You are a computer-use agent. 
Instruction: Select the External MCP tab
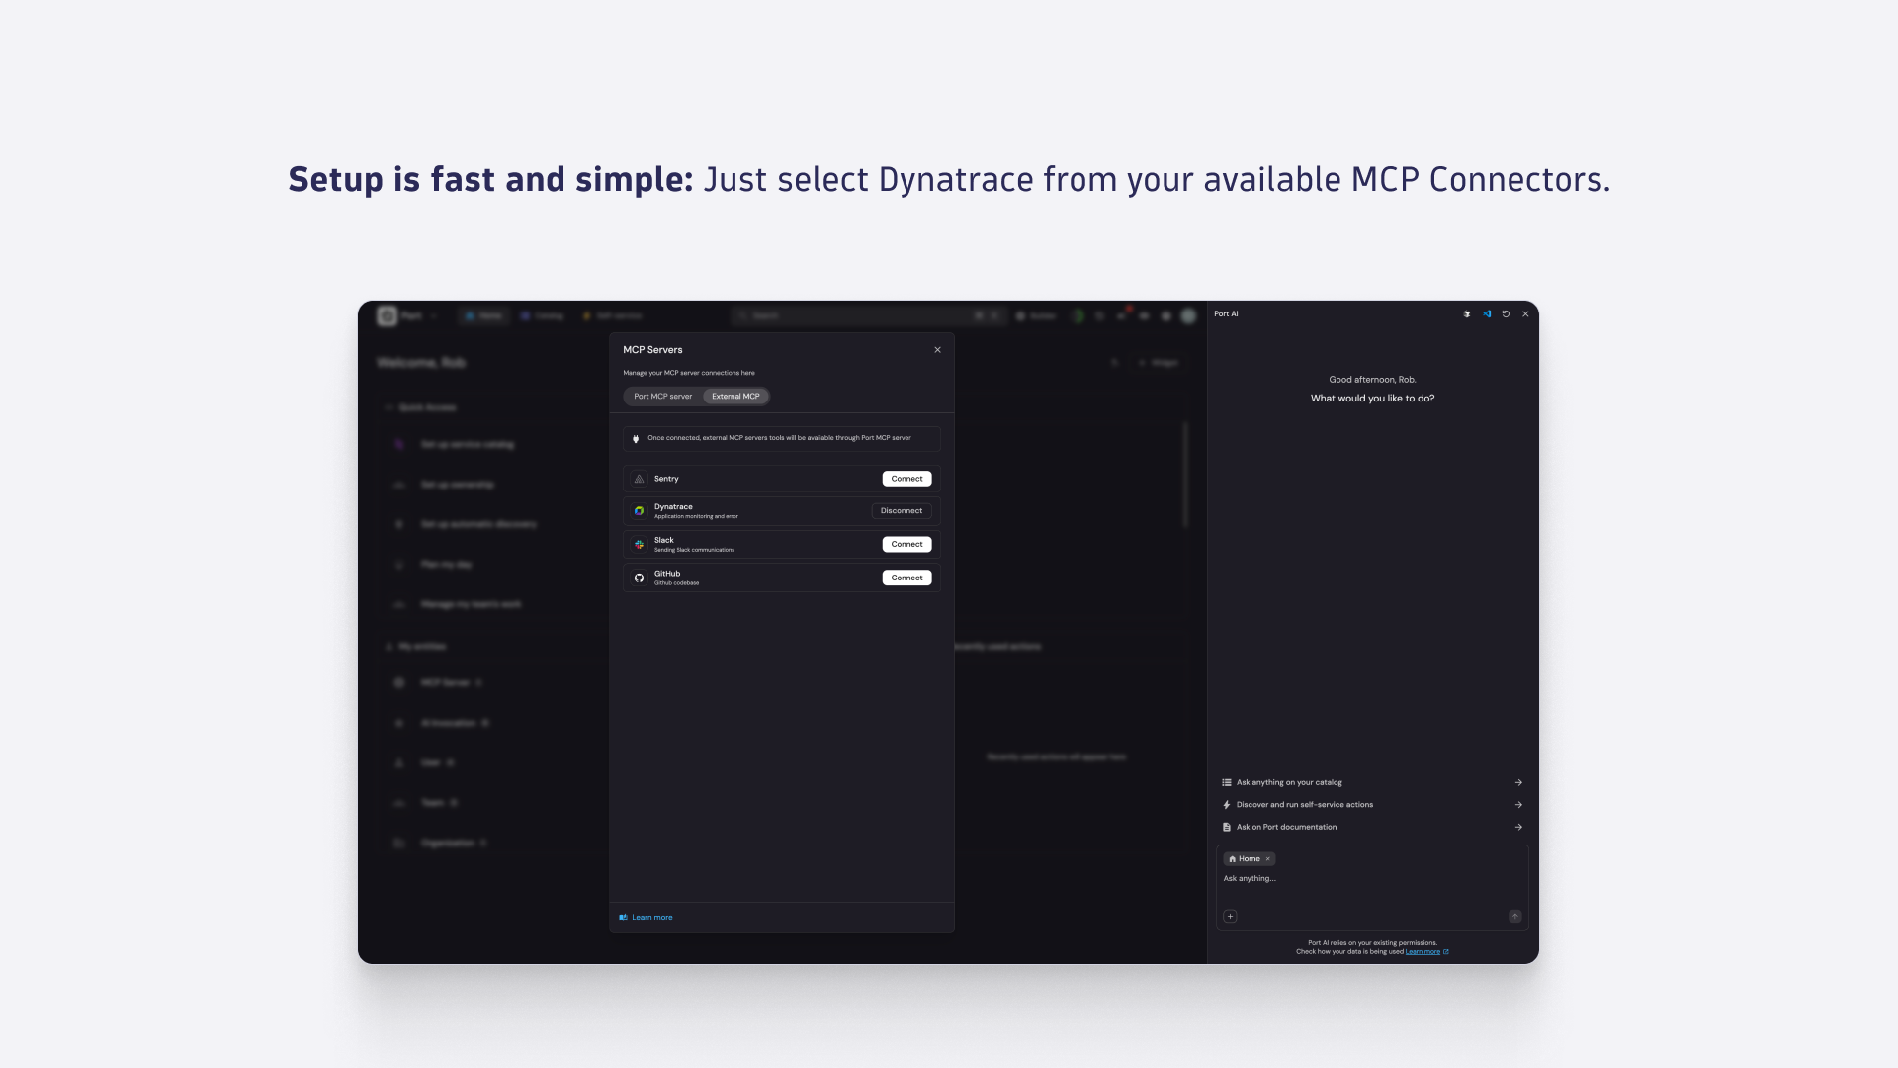tap(736, 397)
